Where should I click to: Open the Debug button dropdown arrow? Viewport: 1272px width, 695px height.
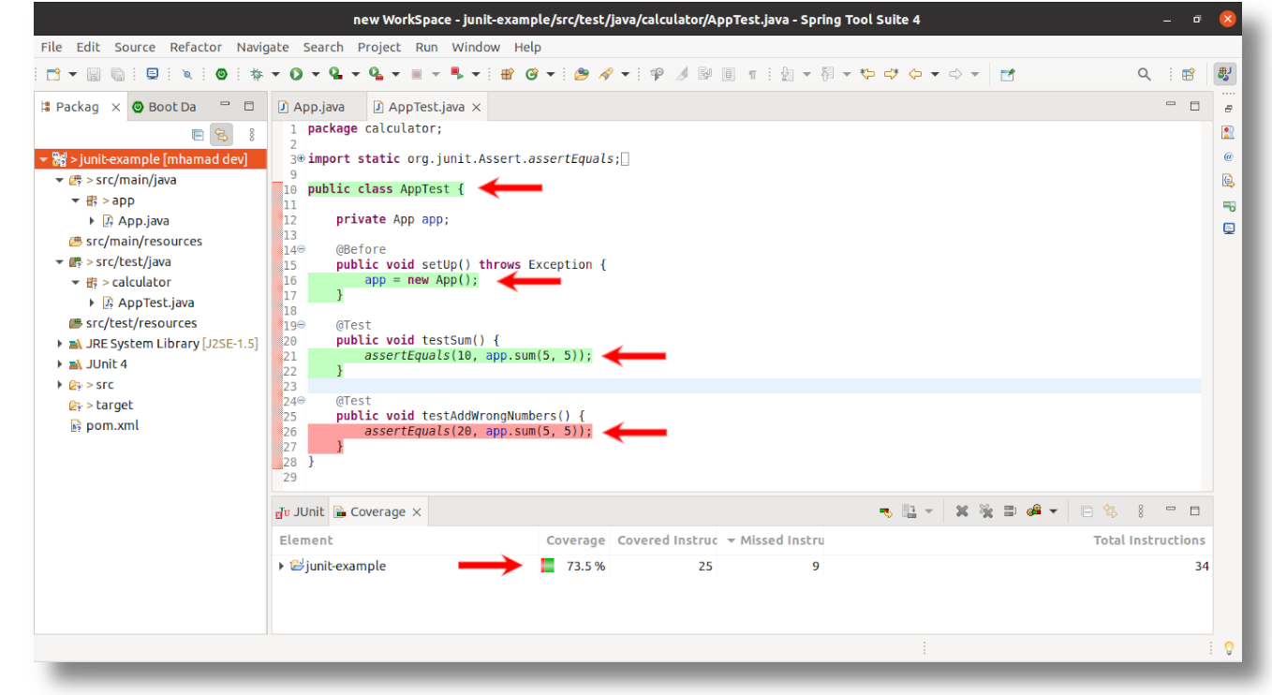275,74
